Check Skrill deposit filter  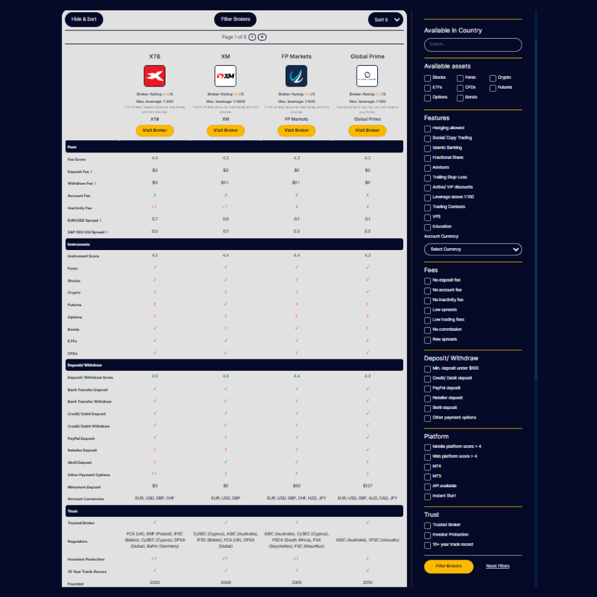(x=428, y=408)
